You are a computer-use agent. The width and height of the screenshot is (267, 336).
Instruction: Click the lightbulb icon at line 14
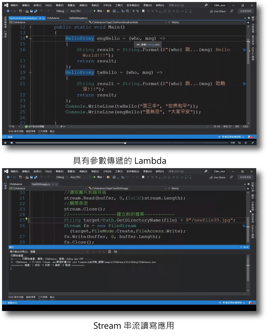tap(26, 37)
